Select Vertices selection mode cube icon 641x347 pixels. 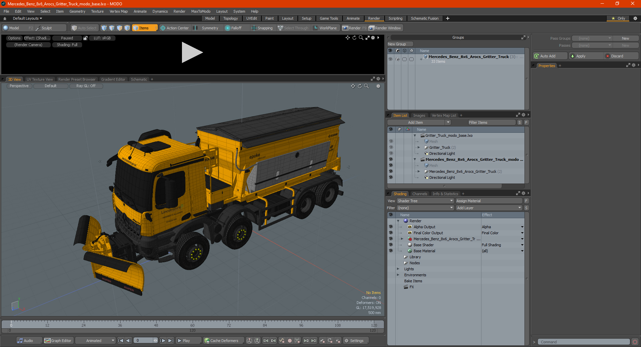104,28
